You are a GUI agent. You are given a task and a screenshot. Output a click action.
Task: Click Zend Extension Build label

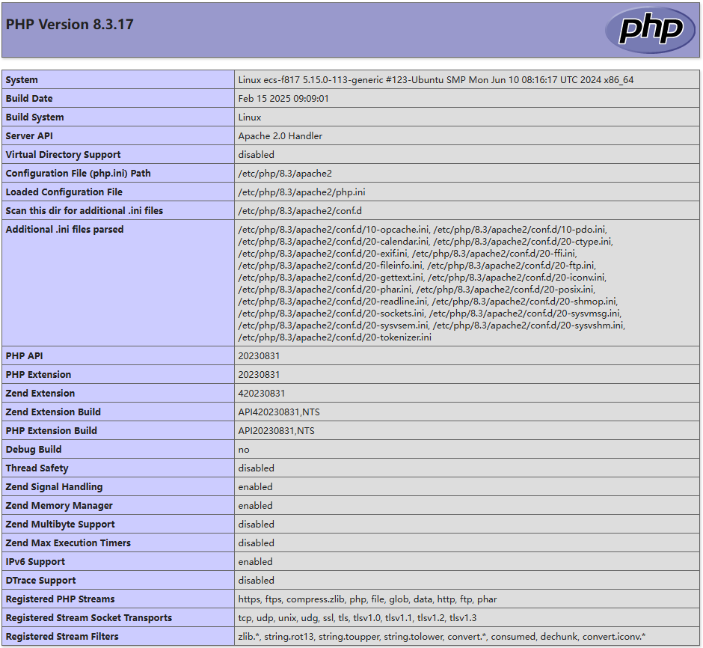point(53,412)
